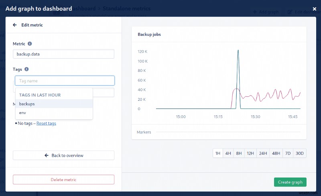Viewport: 321px width, 196px height.
Task: Click the Delete metric button
Action: [63, 180]
